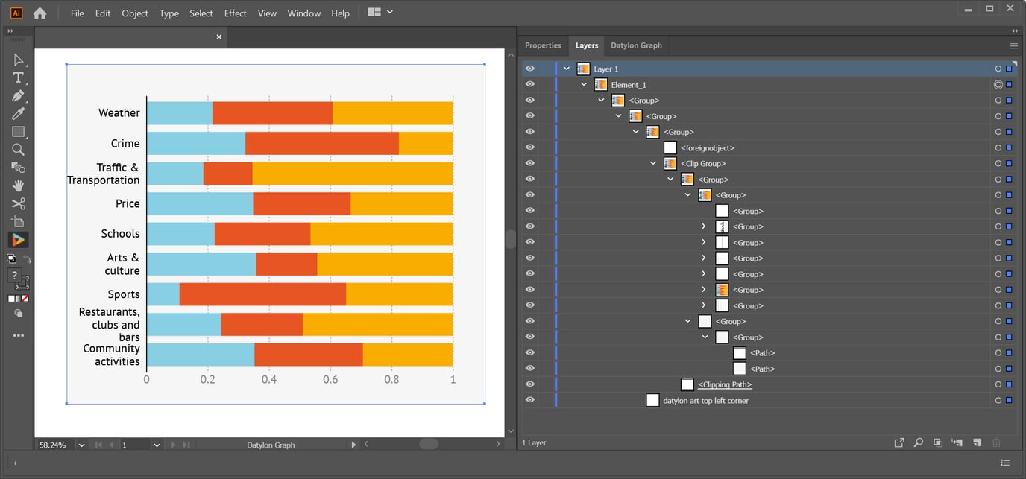
Task: Switch to the Properties tab
Action: pos(543,45)
